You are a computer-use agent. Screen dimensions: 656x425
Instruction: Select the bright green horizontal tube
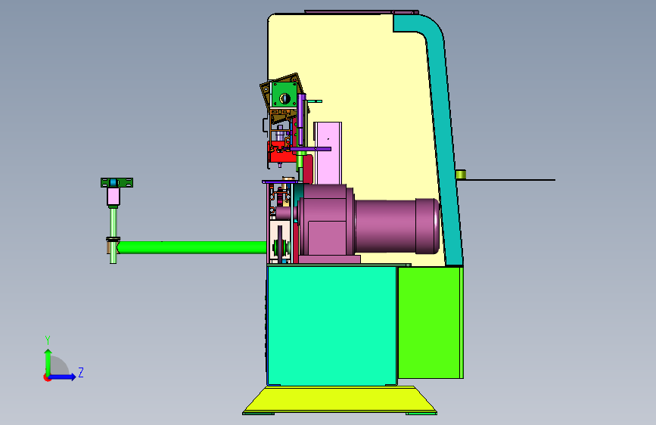click(191, 247)
